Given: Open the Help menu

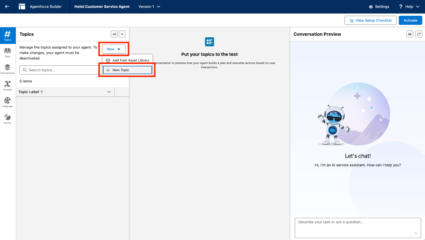Looking at the screenshot, I should [x=409, y=7].
